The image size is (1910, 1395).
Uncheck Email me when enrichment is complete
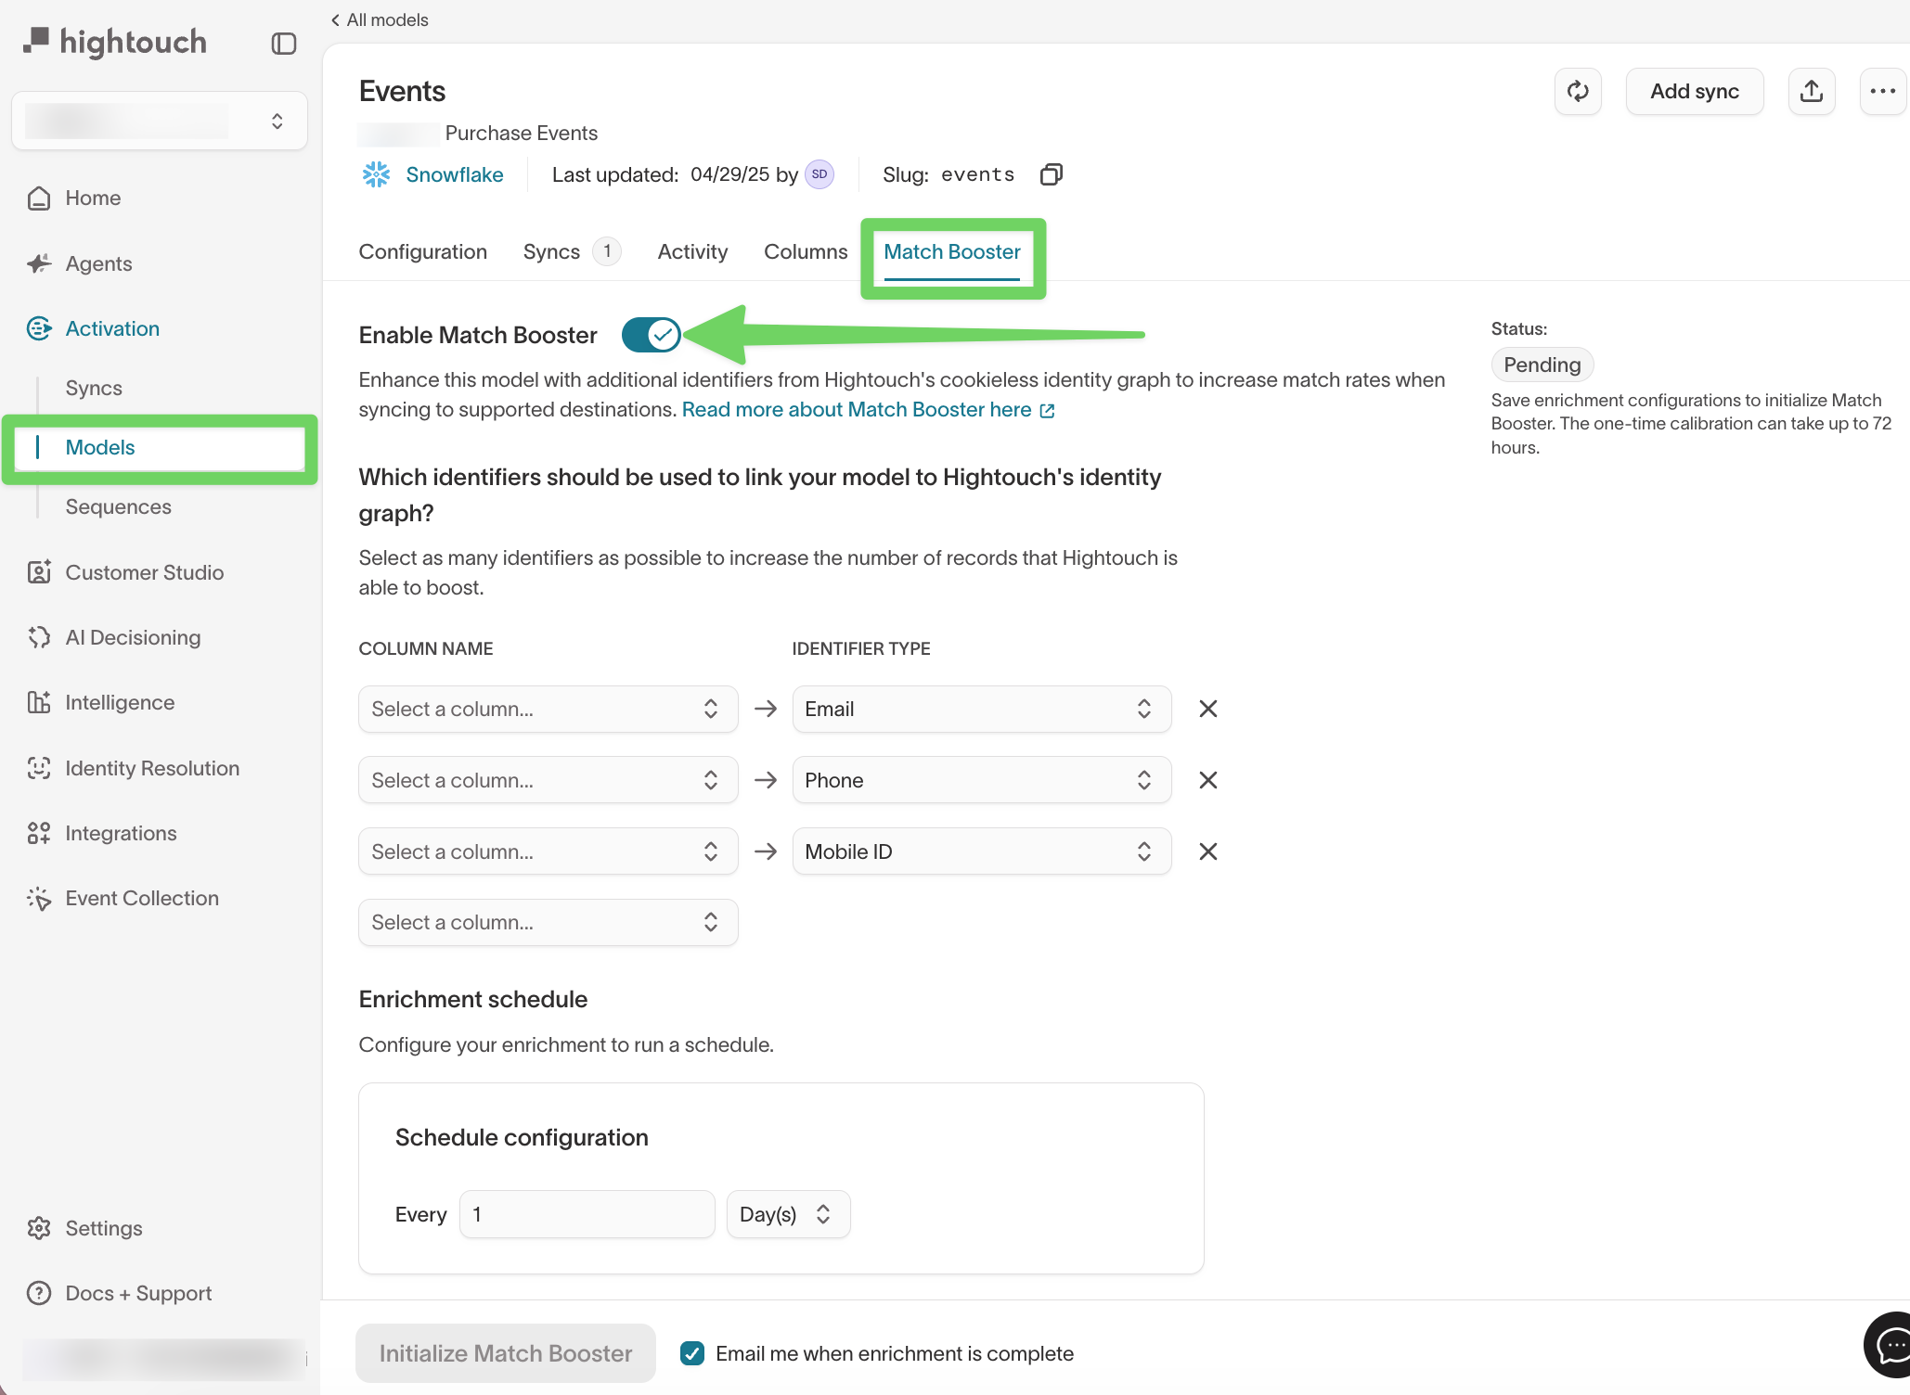(692, 1353)
